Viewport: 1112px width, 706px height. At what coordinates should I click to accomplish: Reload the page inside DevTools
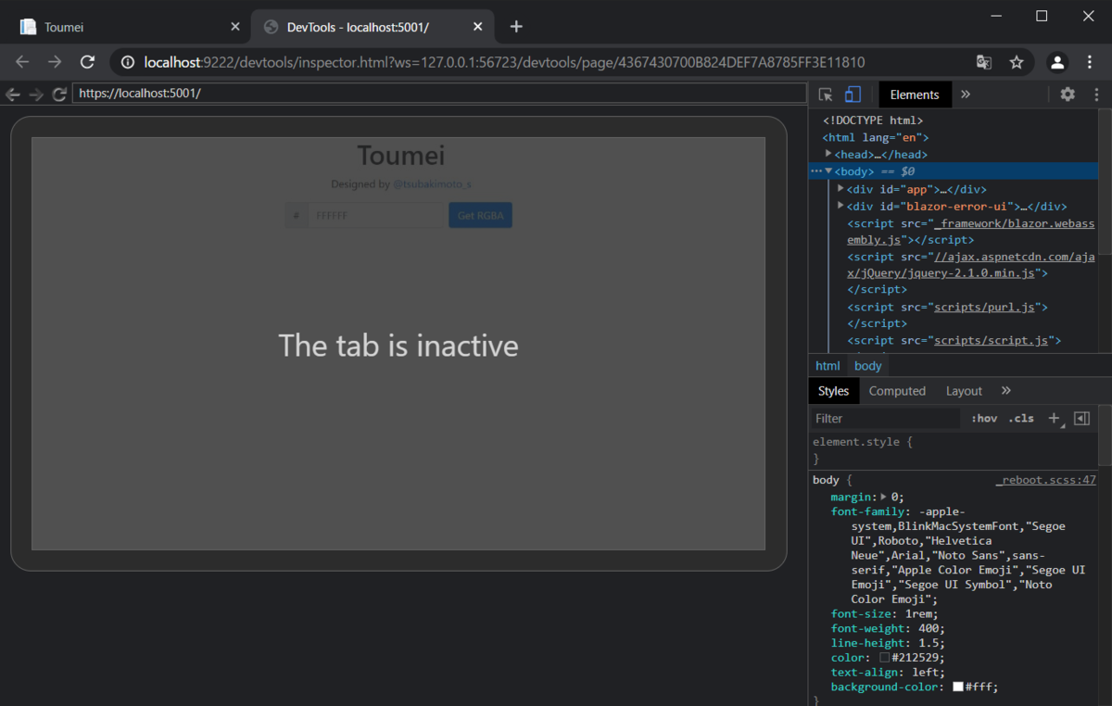(x=59, y=94)
